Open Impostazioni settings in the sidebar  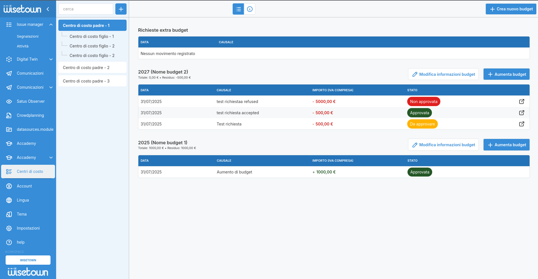[28, 228]
